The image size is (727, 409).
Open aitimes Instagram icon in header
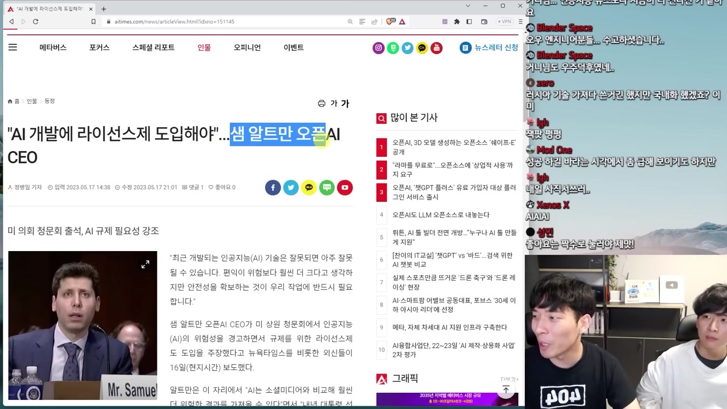379,48
